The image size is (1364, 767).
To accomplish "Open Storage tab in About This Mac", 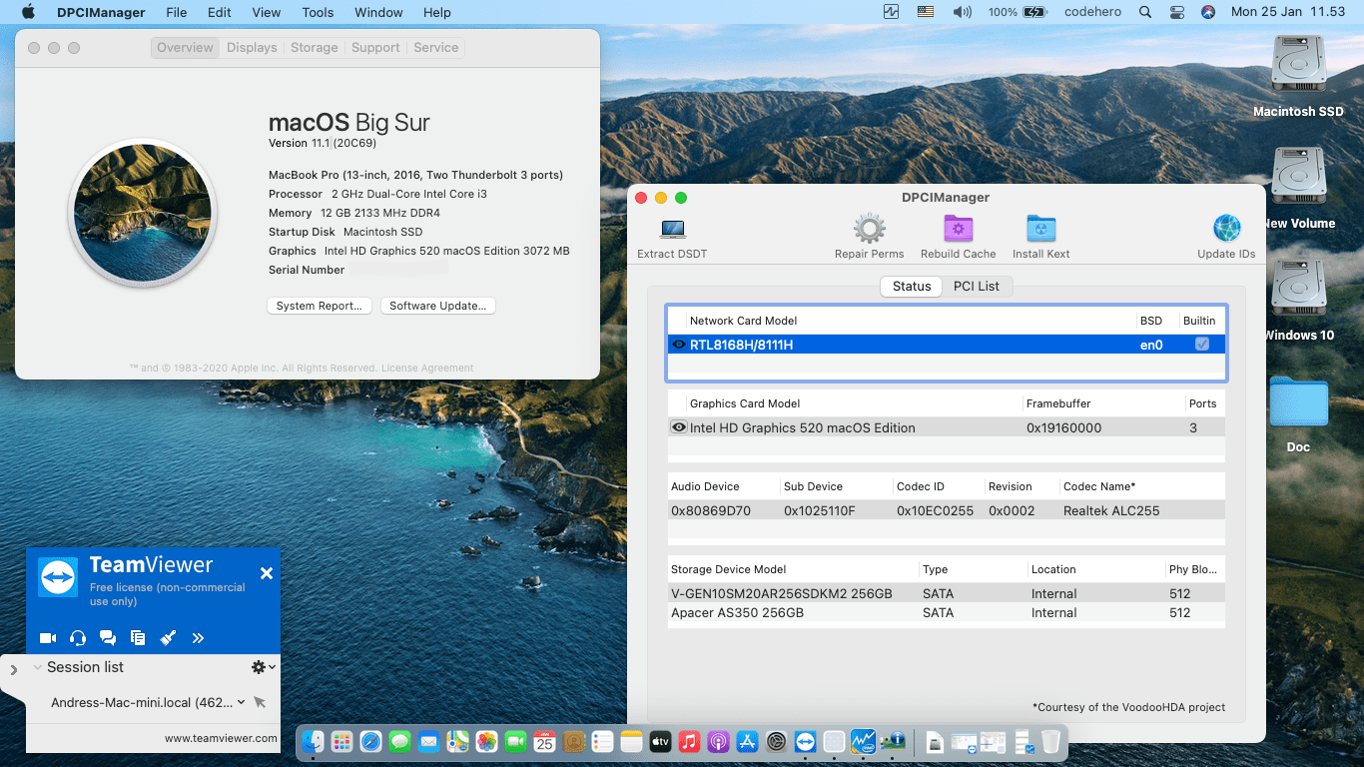I will [x=314, y=47].
